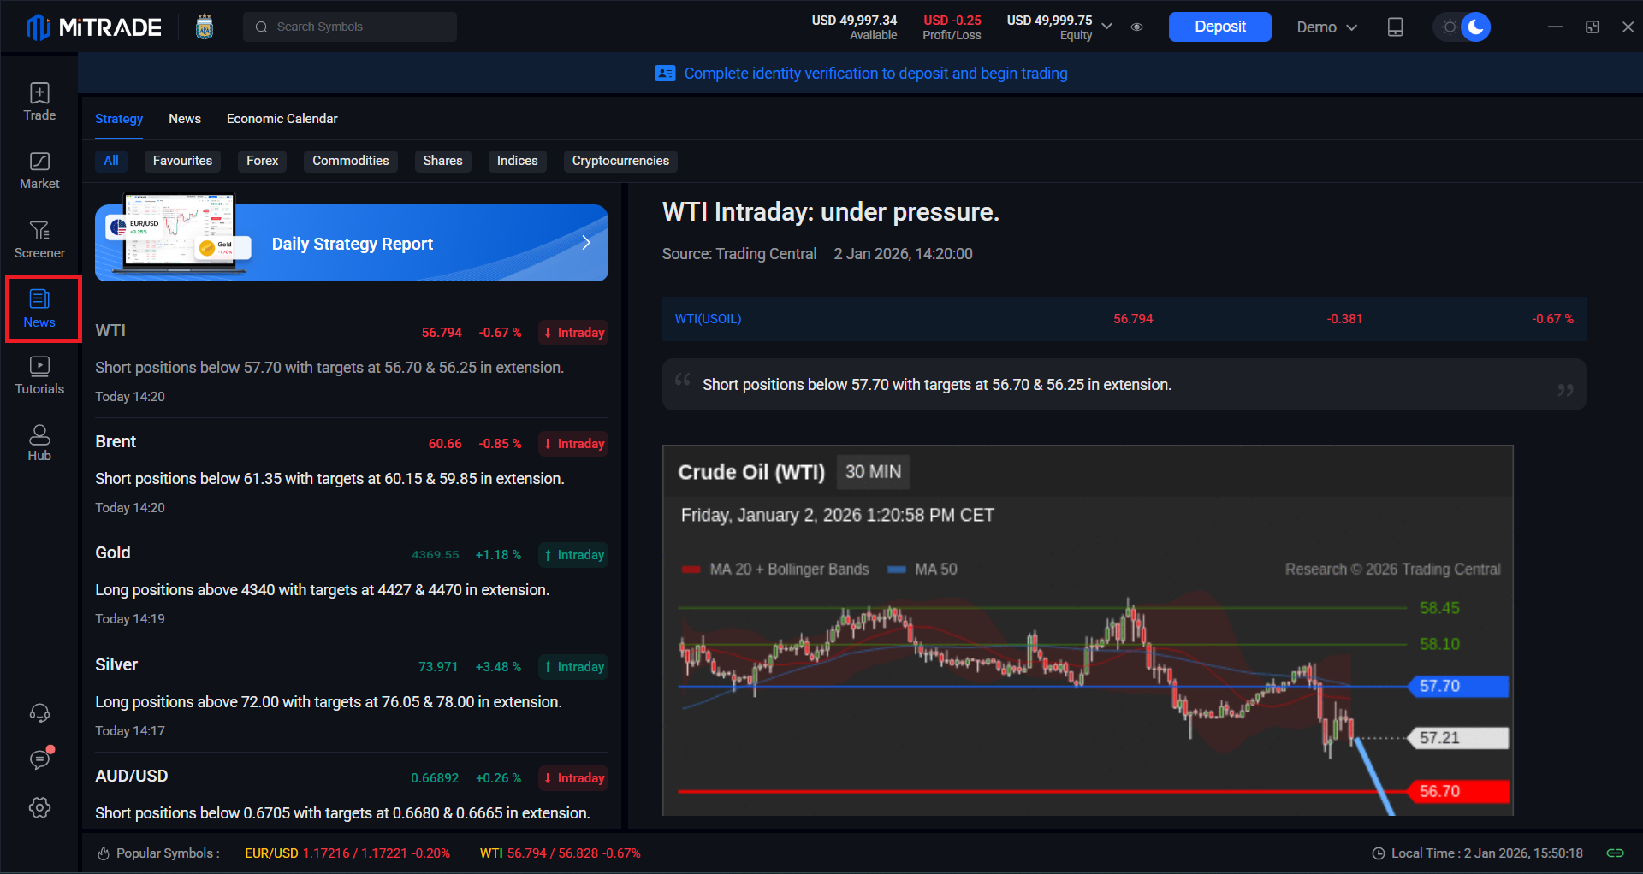Click the Popular Symbols flame icon

tap(104, 853)
